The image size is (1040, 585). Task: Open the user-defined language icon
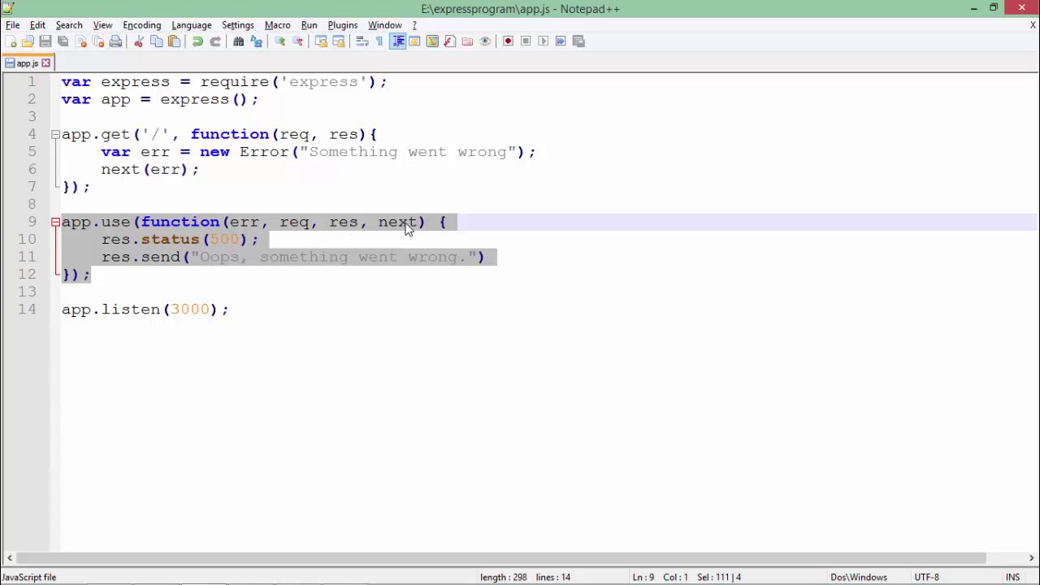[x=414, y=41]
